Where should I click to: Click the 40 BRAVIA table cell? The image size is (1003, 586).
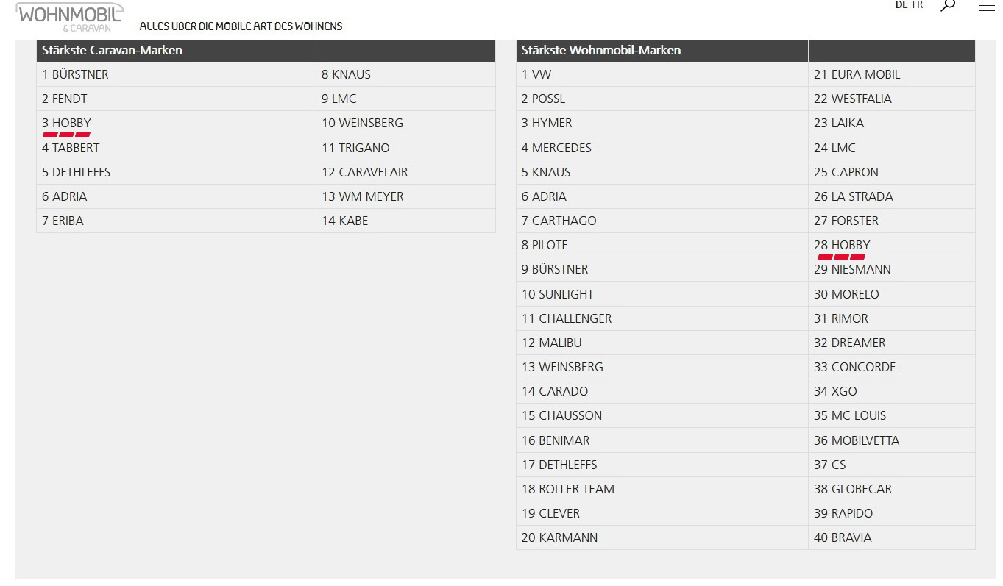coord(892,537)
